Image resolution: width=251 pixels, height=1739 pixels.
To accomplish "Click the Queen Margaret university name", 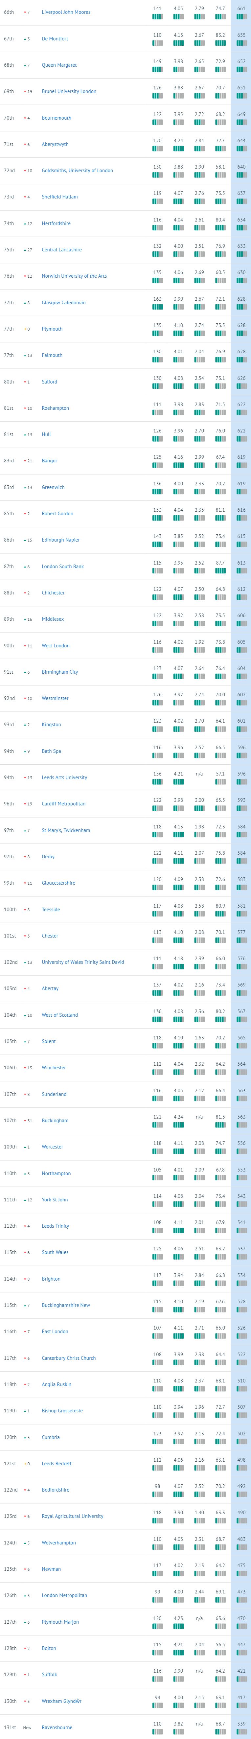I will tap(59, 65).
